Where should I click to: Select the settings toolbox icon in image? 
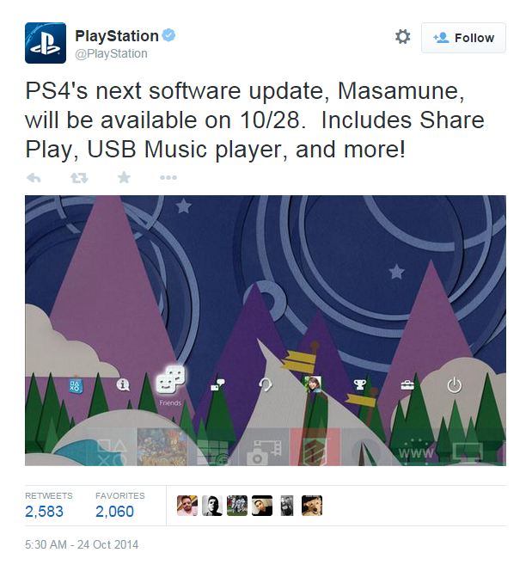pos(407,385)
